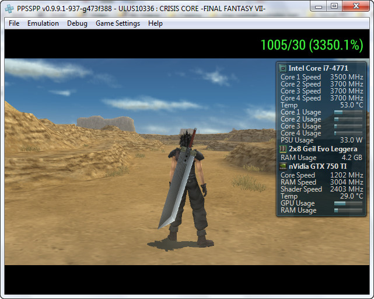
Task: Click the 'Core 1 Speed' 3500 MHz row
Action: (321, 77)
